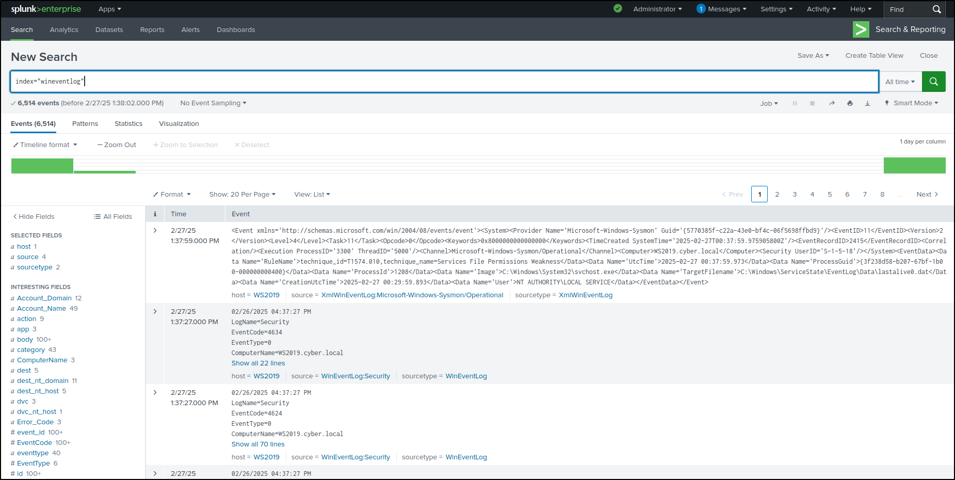This screenshot has height=480, width=955.
Task: Pause the running search job
Action: (x=795, y=103)
